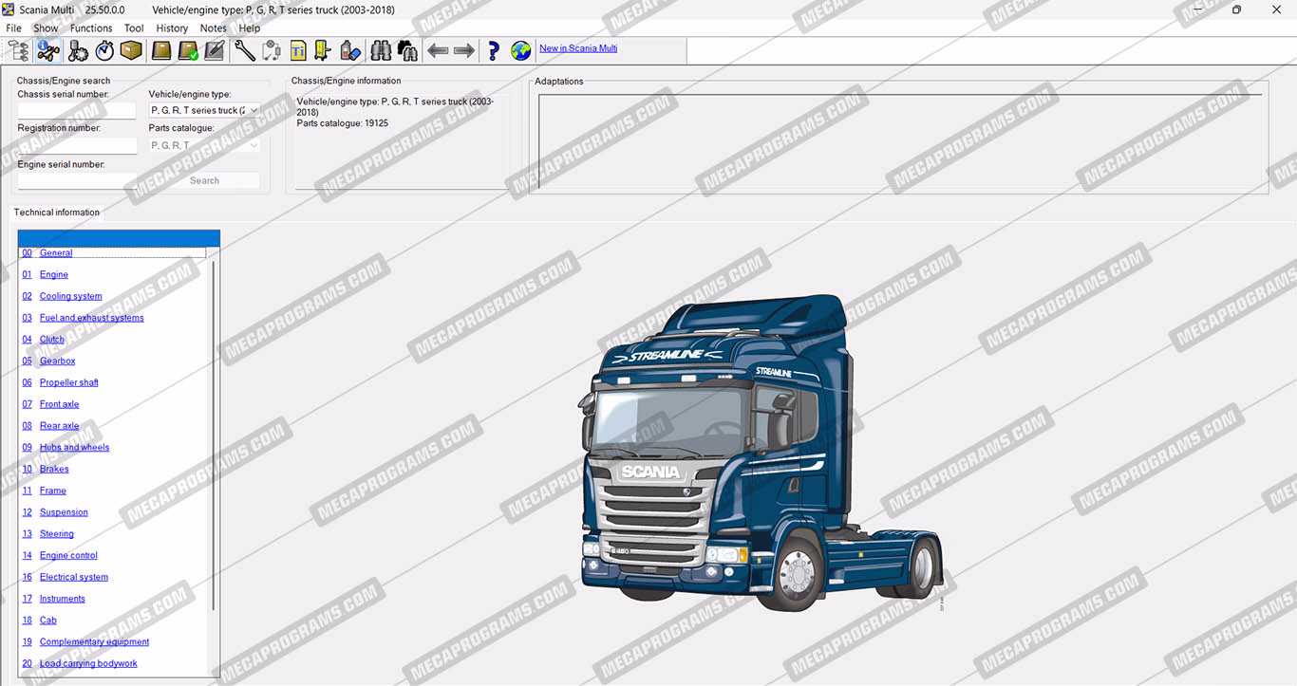Click the double binoculars advanced search icon
1297x686 pixels.
[407, 50]
